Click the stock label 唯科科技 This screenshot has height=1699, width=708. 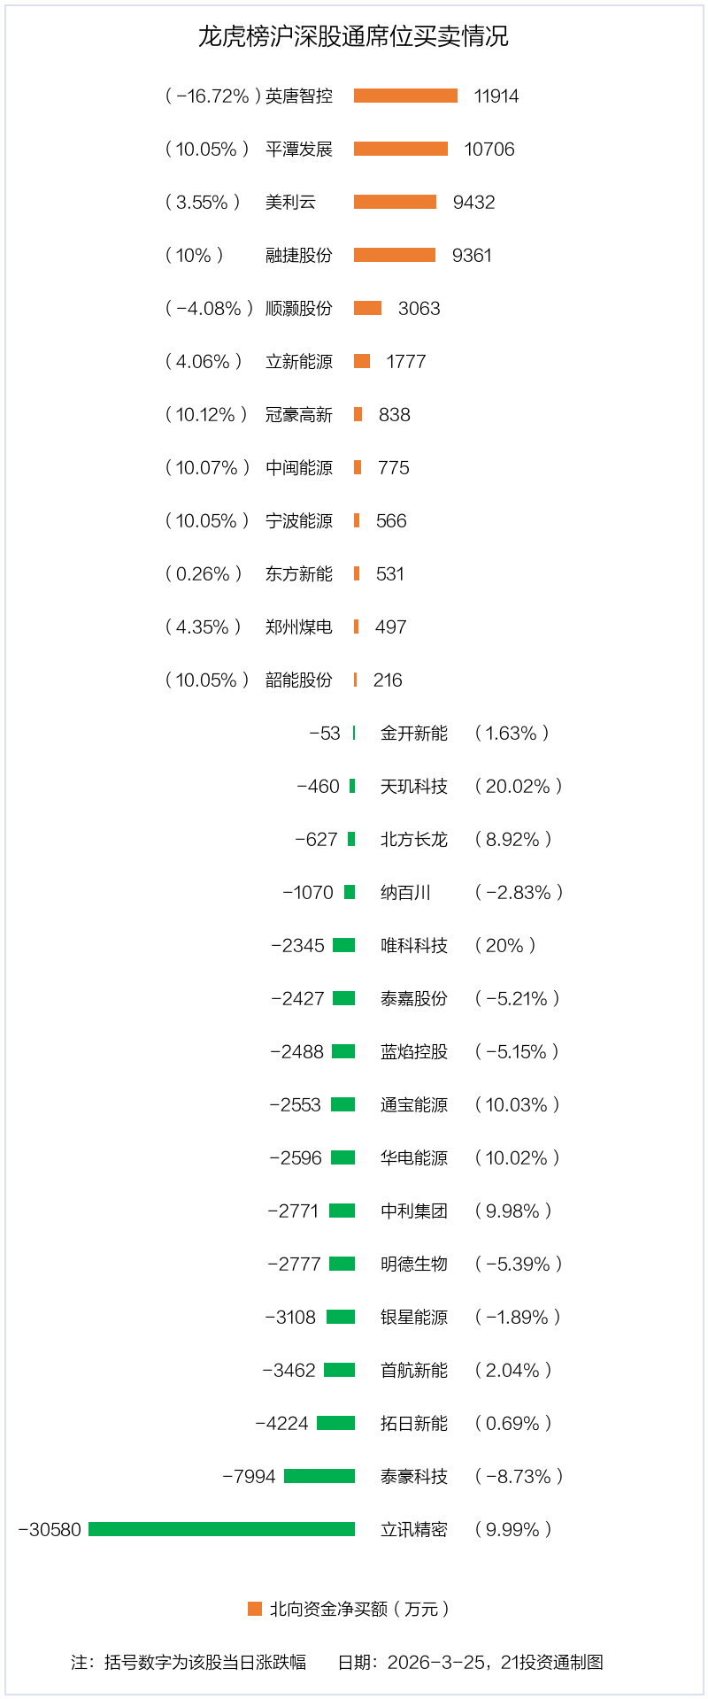coord(414,945)
